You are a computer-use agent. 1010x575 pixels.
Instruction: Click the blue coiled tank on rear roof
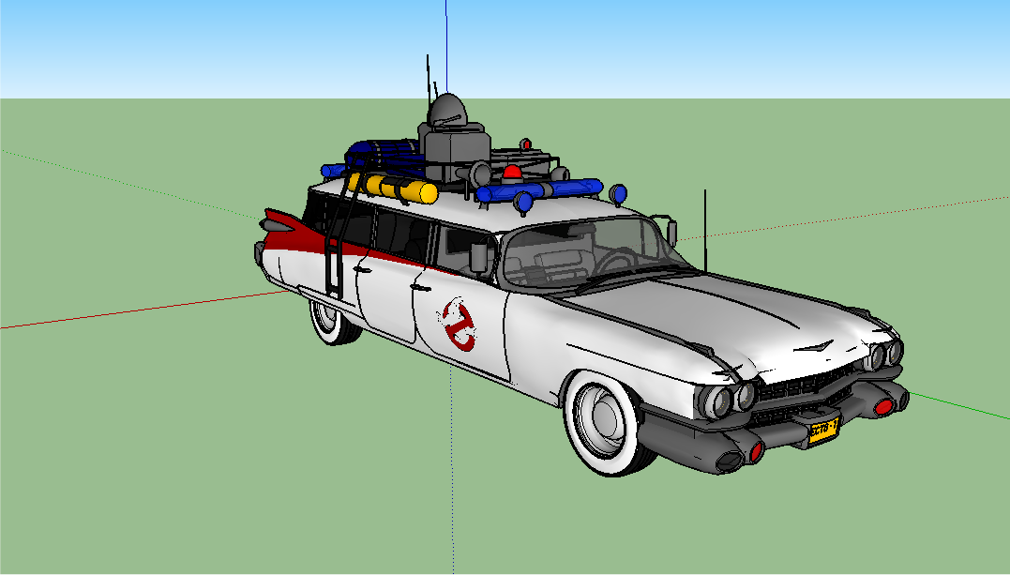(x=384, y=154)
